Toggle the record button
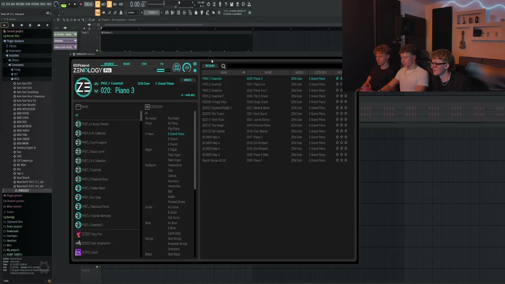Image resolution: width=505 pixels, height=284 pixels. pyautogui.click(x=81, y=4)
